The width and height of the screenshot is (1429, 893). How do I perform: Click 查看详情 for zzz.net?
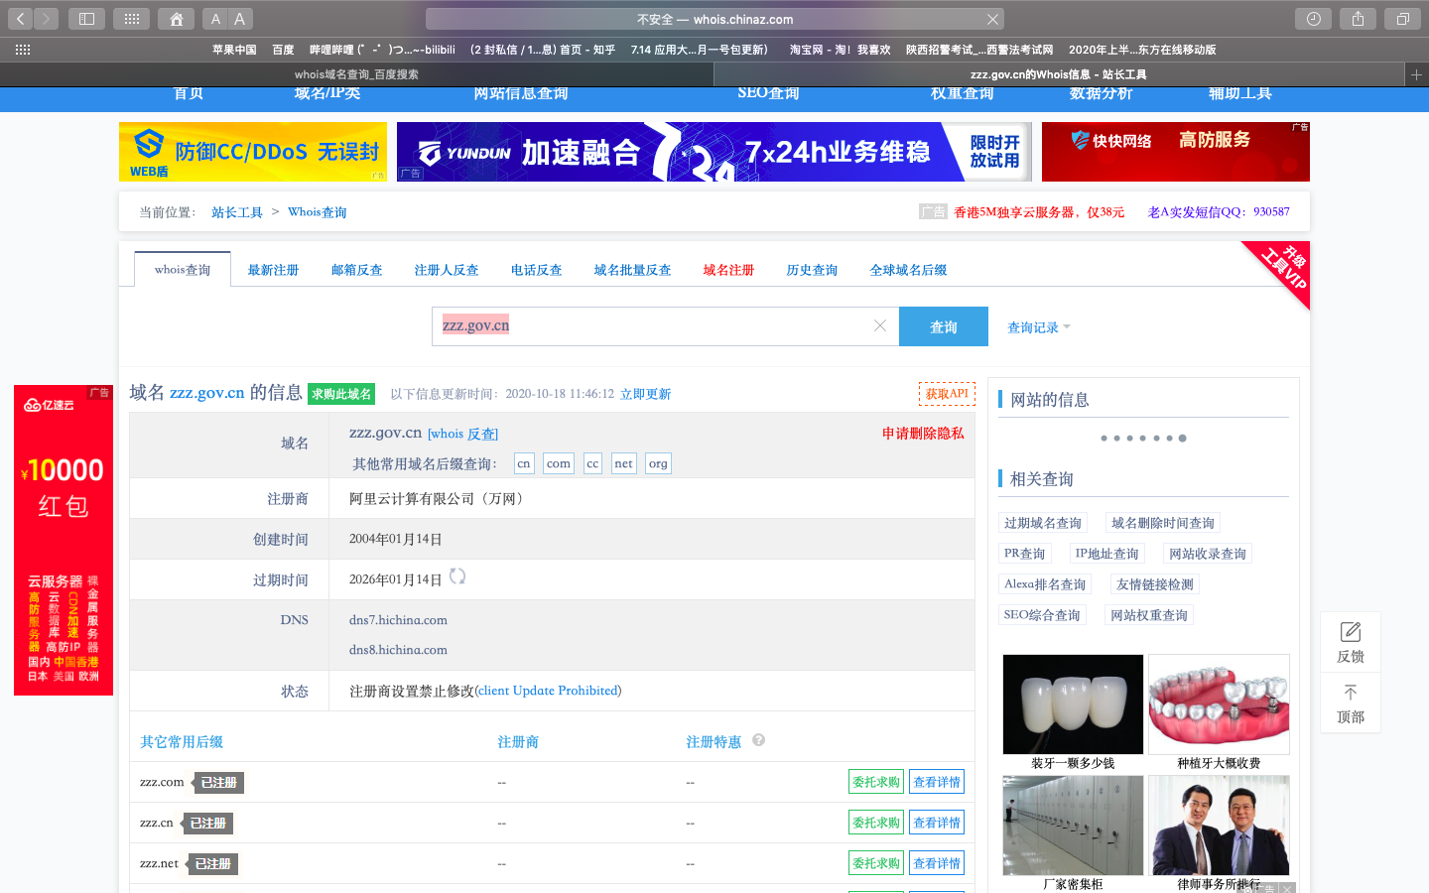point(937,863)
